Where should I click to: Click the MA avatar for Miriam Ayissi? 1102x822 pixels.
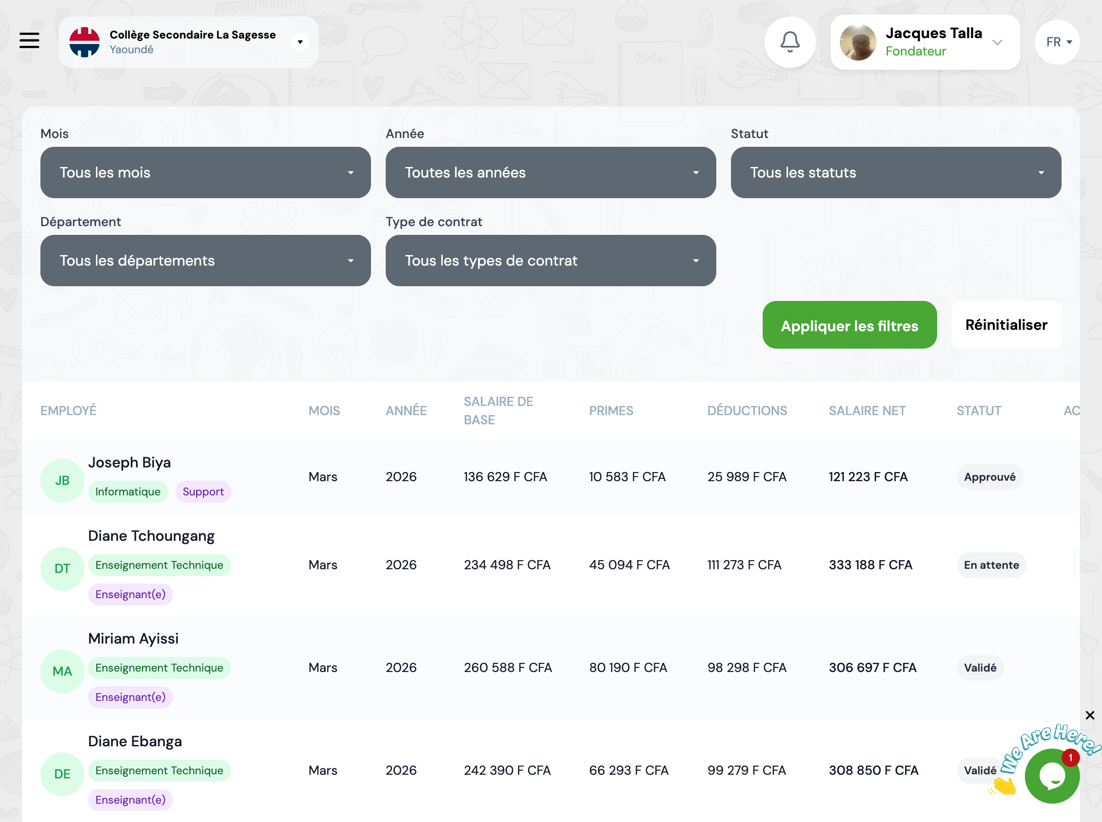(x=62, y=671)
